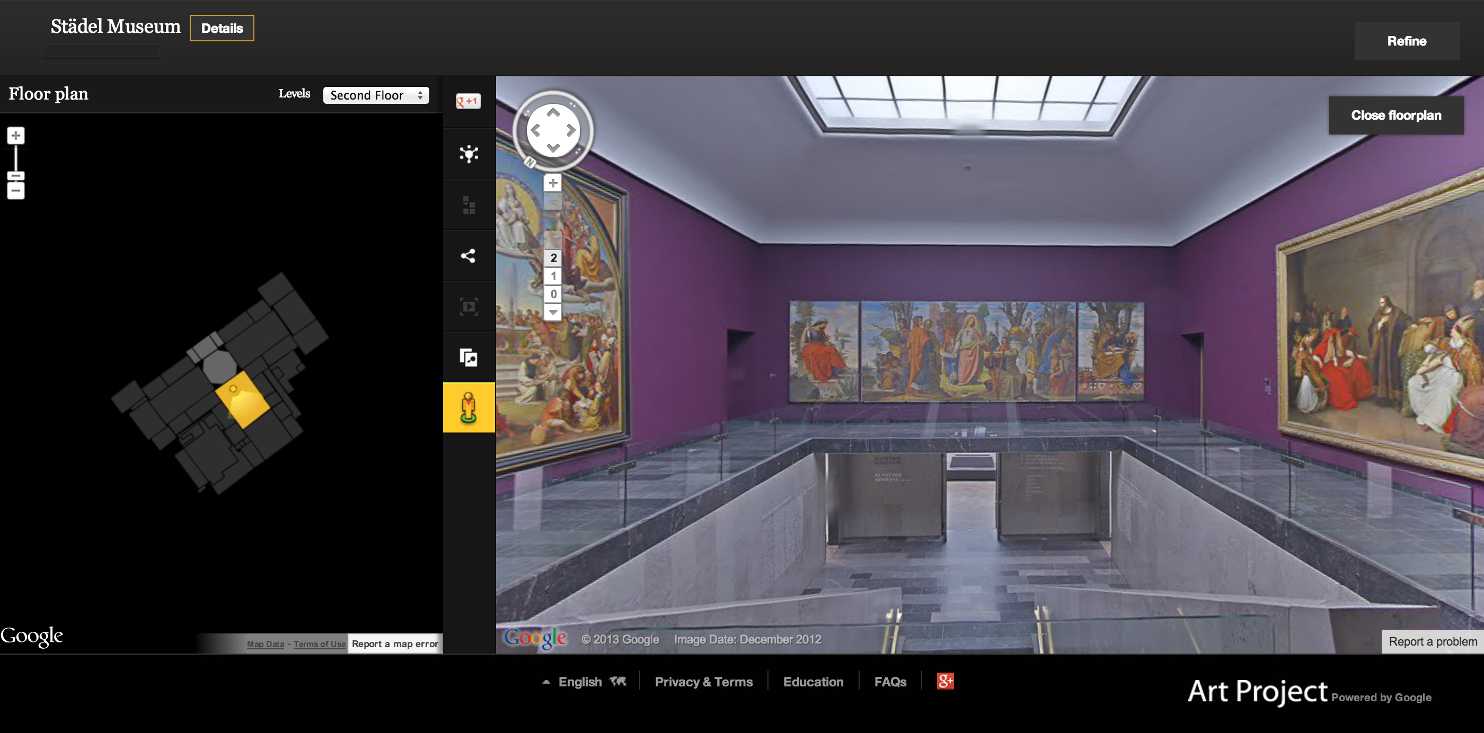
Task: Click the Refine button
Action: coord(1406,41)
